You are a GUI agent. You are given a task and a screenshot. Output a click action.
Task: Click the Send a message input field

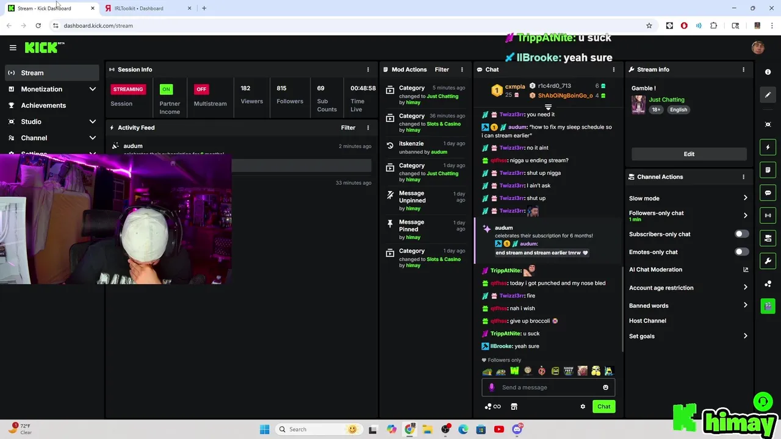click(x=548, y=387)
